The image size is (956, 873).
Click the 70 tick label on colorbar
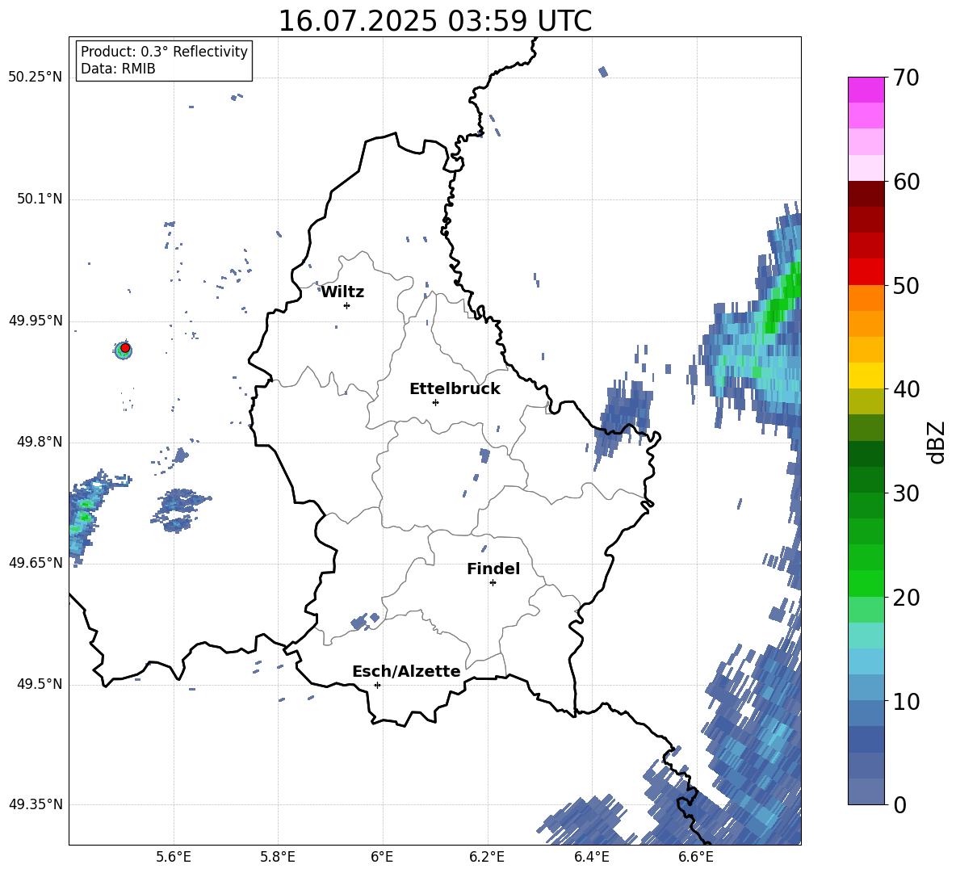point(905,78)
